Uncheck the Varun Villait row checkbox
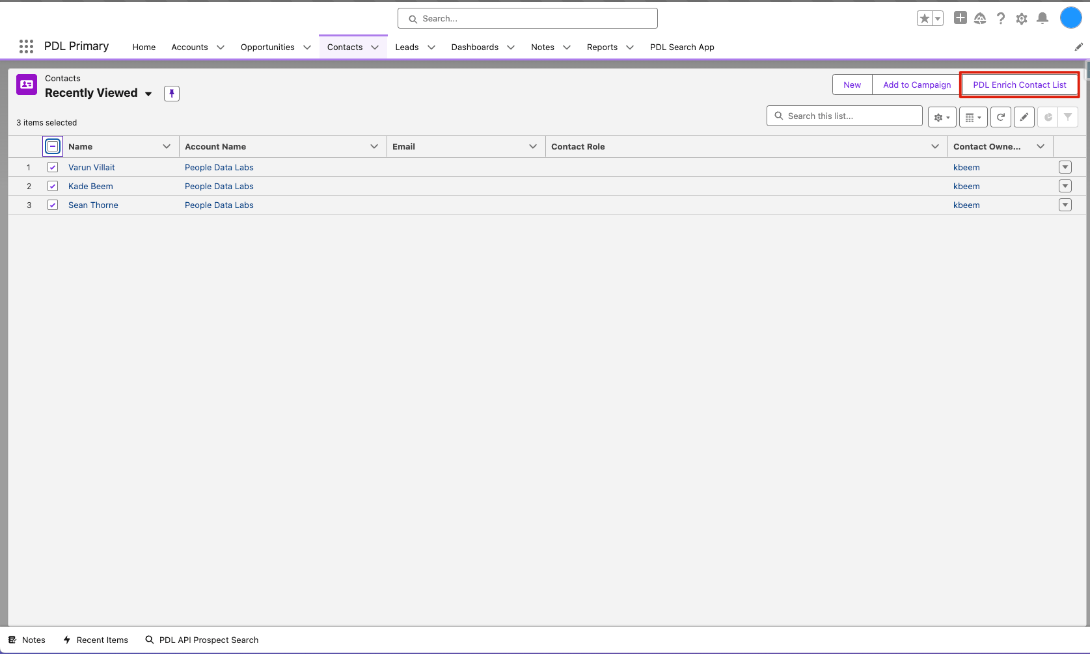Viewport: 1090px width, 654px height. [x=53, y=167]
